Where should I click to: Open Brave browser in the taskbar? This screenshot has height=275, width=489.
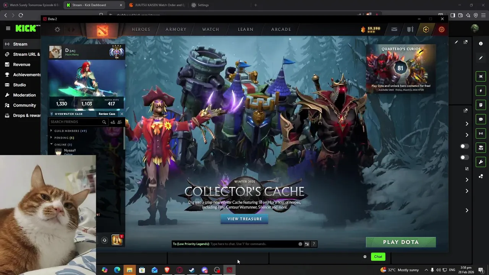tap(167, 270)
